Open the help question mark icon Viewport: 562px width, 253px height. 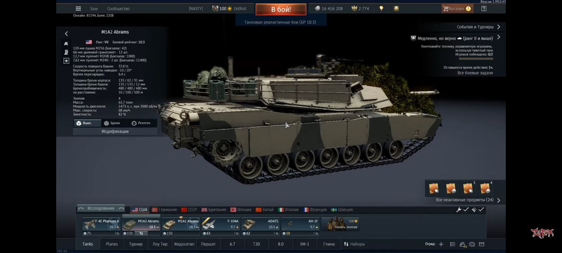point(483,8)
